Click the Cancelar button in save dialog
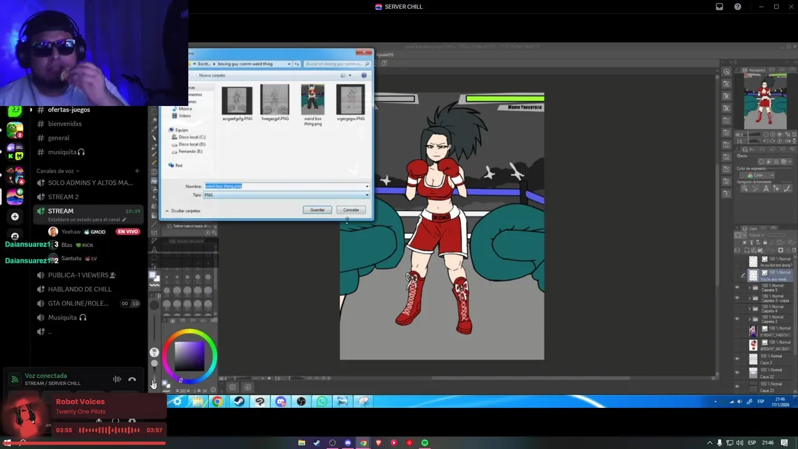Screen dimensions: 798x449 [x=350, y=210]
